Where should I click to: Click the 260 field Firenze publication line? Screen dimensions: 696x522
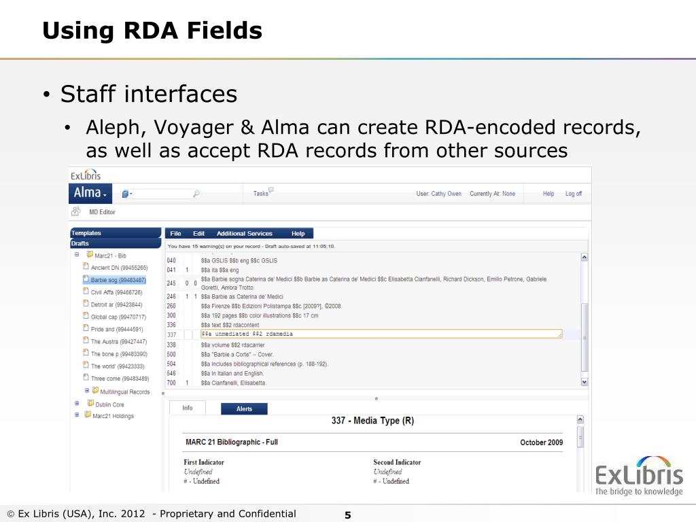point(271,307)
